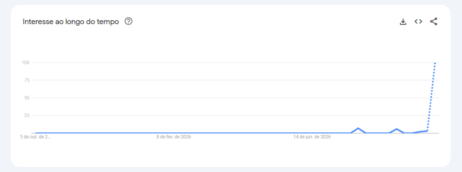Click the point where the dotted line begins
This screenshot has height=172, width=462.
pos(427,131)
